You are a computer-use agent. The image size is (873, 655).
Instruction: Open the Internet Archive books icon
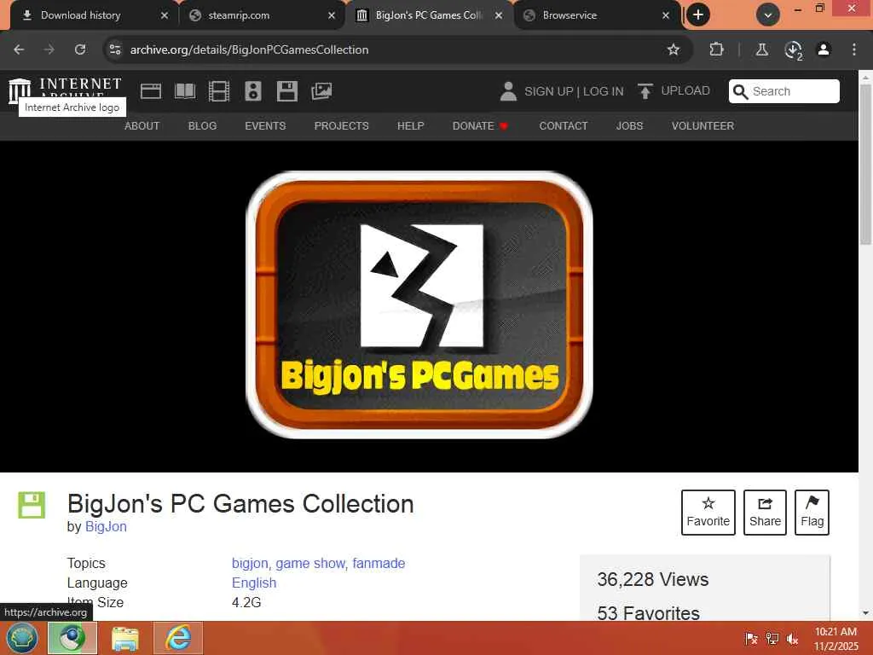pos(185,90)
